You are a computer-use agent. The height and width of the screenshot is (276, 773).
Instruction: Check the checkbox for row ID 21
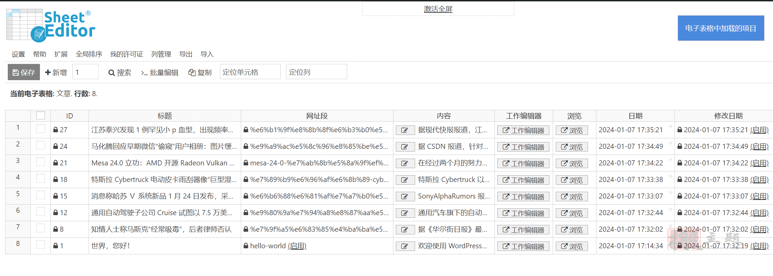(x=41, y=162)
